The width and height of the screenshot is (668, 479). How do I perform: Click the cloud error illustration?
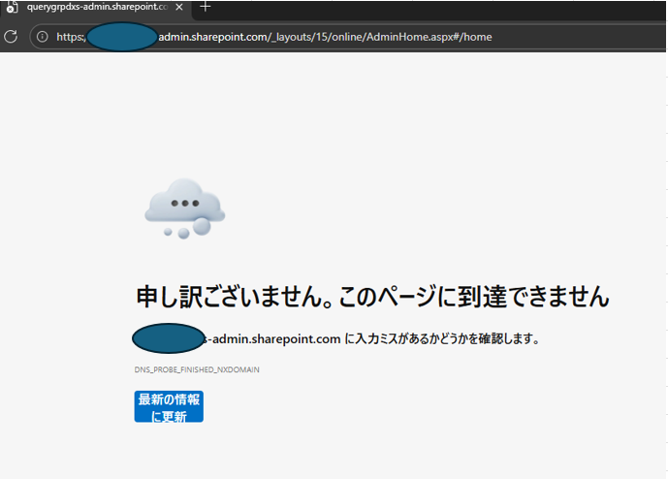click(x=184, y=208)
